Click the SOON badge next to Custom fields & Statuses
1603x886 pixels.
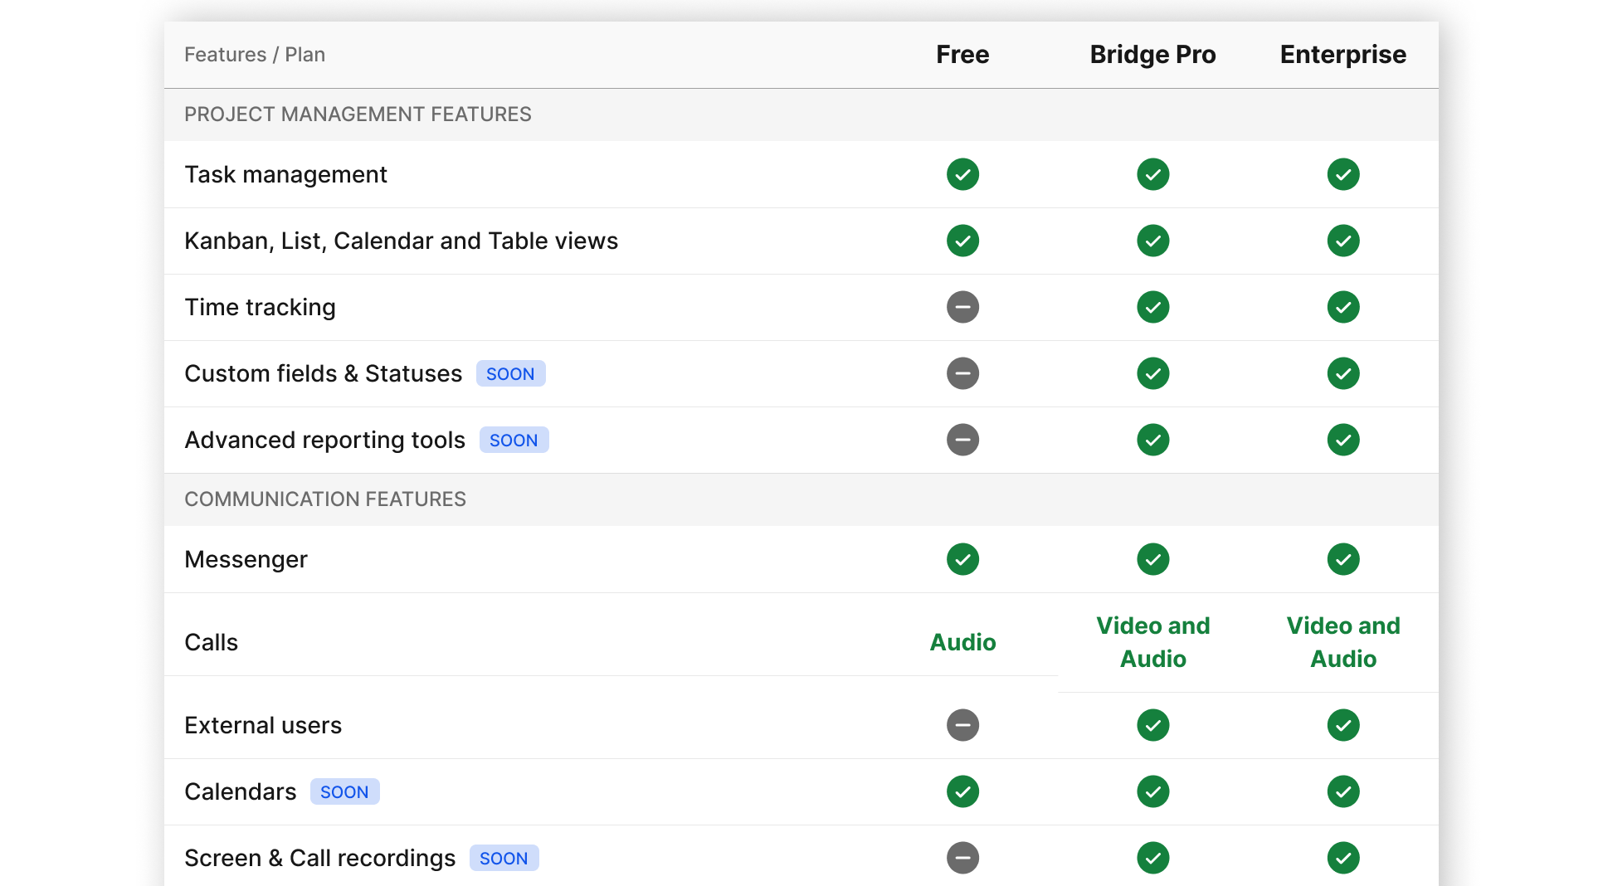510,373
